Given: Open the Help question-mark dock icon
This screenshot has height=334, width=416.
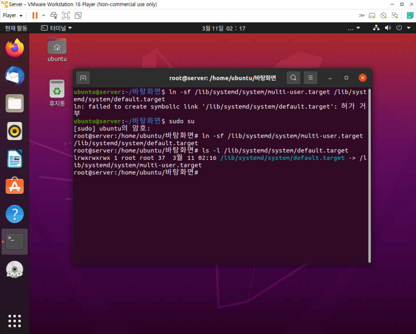Looking at the screenshot, I should coord(15,214).
